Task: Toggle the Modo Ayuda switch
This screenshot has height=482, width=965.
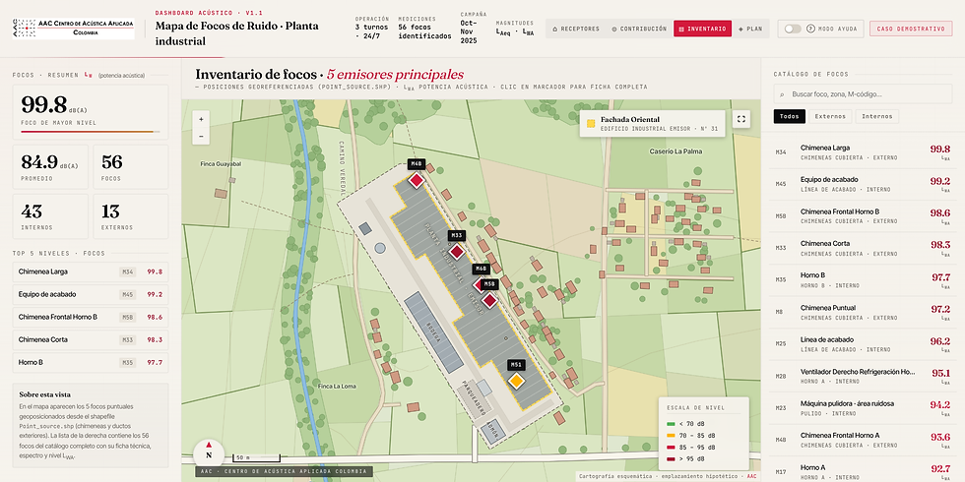Action: tap(793, 29)
